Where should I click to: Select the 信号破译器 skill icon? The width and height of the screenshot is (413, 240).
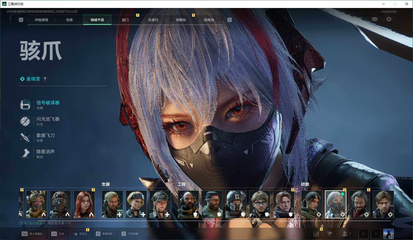click(25, 105)
